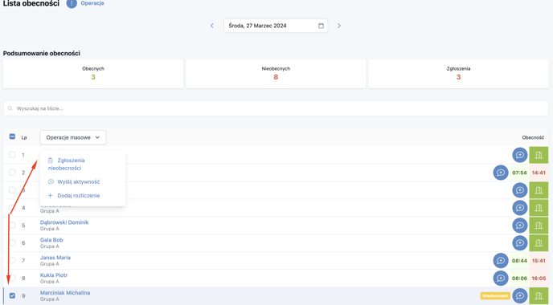Click the Lp column header

pyautogui.click(x=24, y=137)
